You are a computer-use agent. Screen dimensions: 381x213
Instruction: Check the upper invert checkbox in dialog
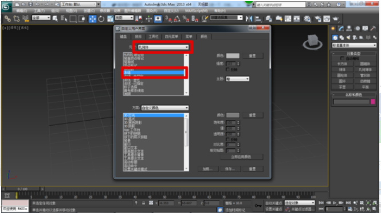pyautogui.click(x=227, y=69)
